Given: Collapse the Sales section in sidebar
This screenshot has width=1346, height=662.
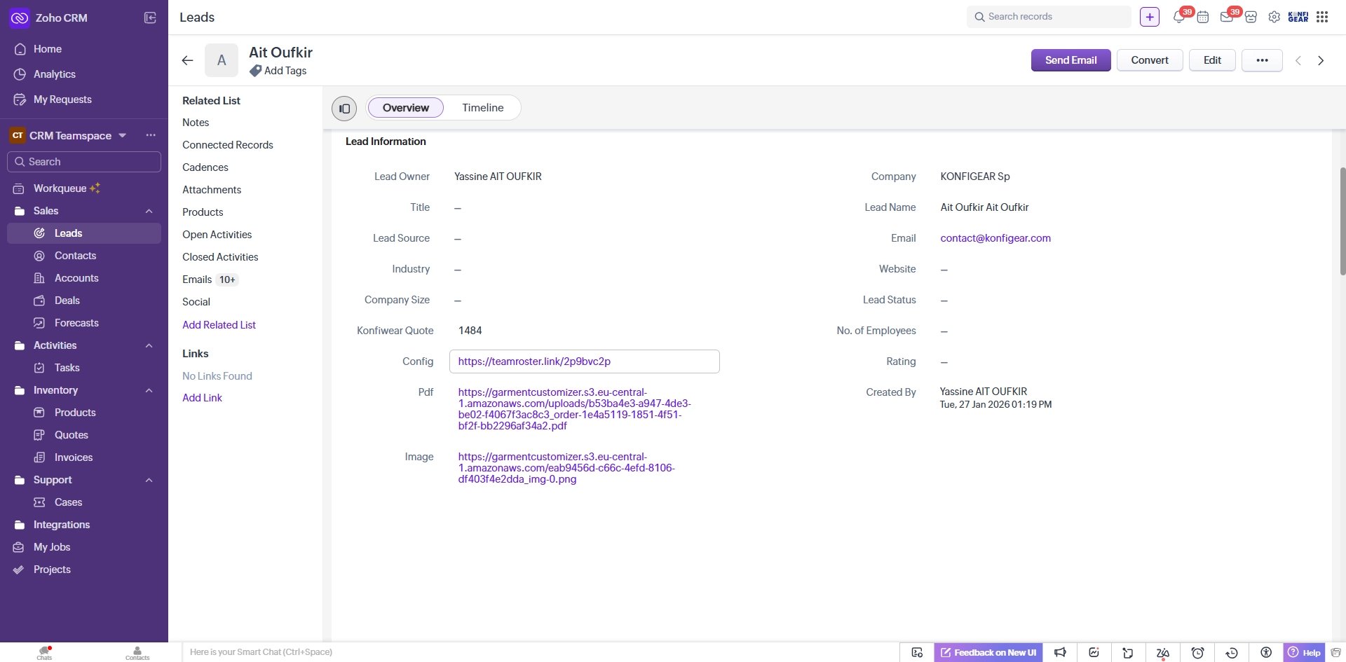Looking at the screenshot, I should pyautogui.click(x=149, y=211).
